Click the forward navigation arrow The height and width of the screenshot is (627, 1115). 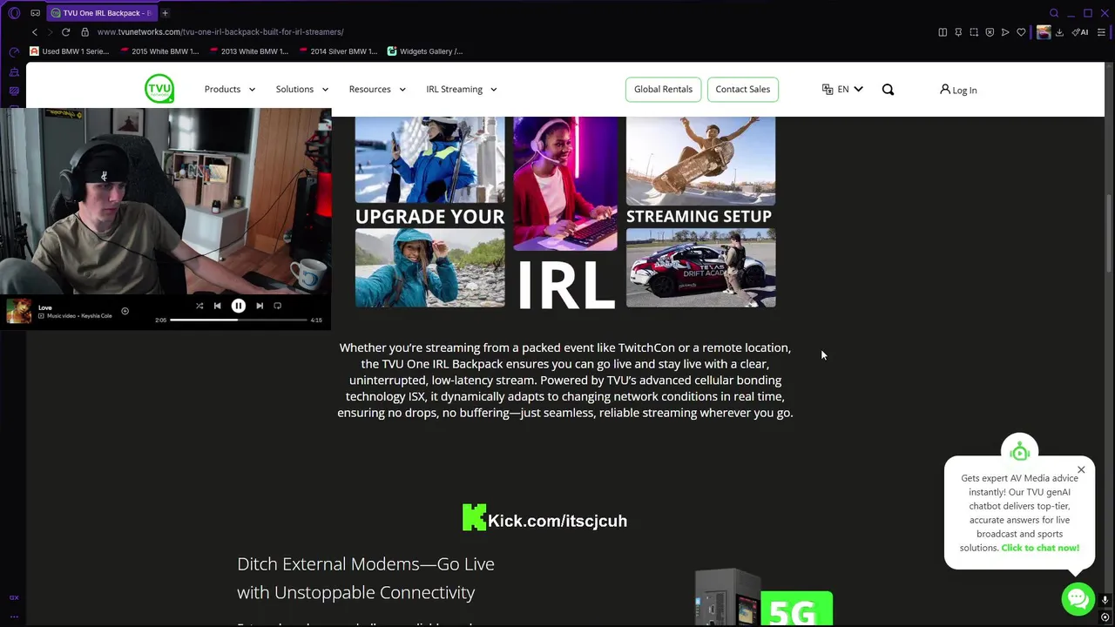tap(50, 32)
